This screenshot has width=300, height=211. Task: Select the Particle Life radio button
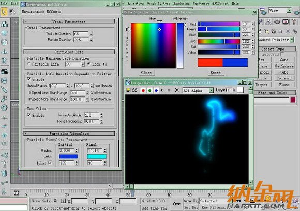(28, 64)
